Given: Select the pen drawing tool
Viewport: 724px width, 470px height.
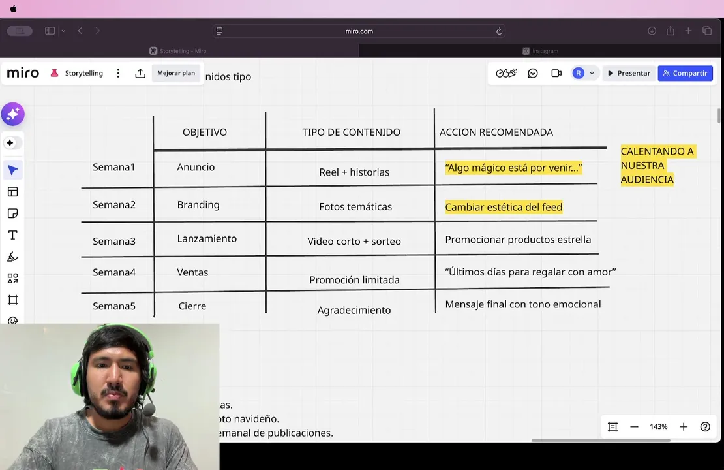Looking at the screenshot, I should 12,257.
